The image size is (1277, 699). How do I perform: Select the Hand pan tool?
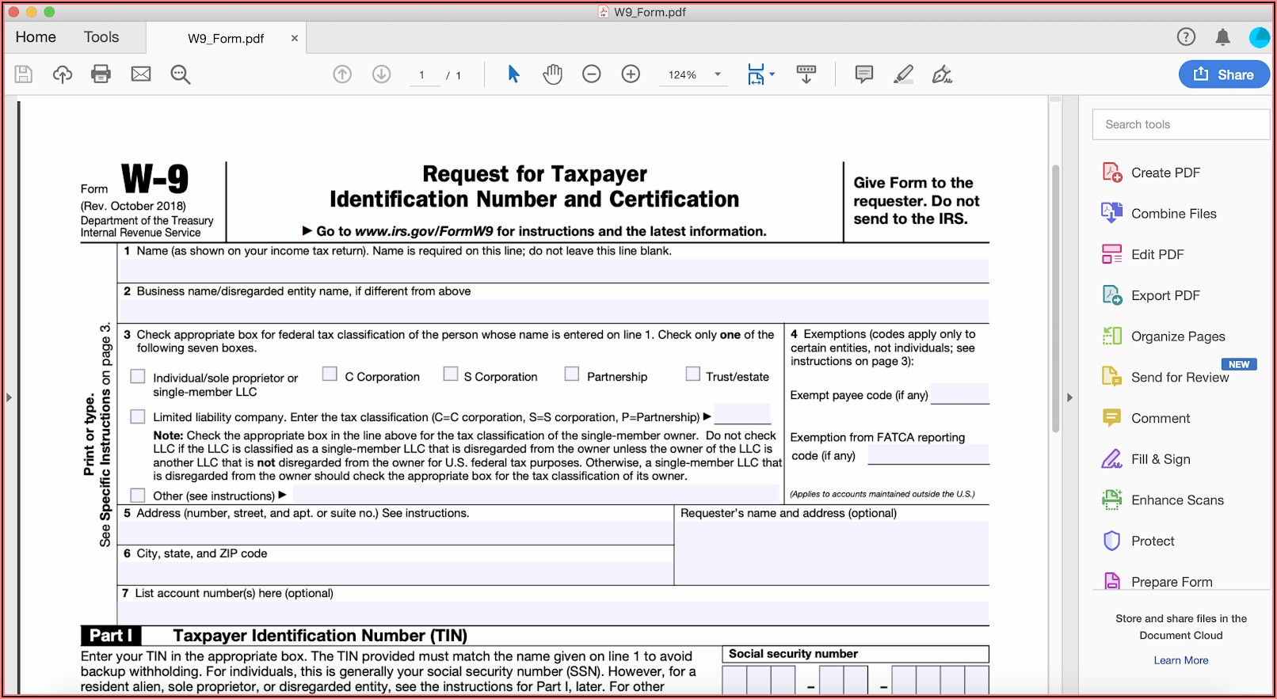tap(552, 74)
